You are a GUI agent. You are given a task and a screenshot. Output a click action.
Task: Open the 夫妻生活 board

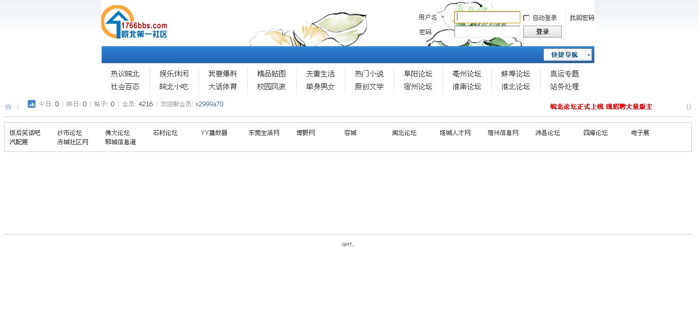click(x=320, y=74)
